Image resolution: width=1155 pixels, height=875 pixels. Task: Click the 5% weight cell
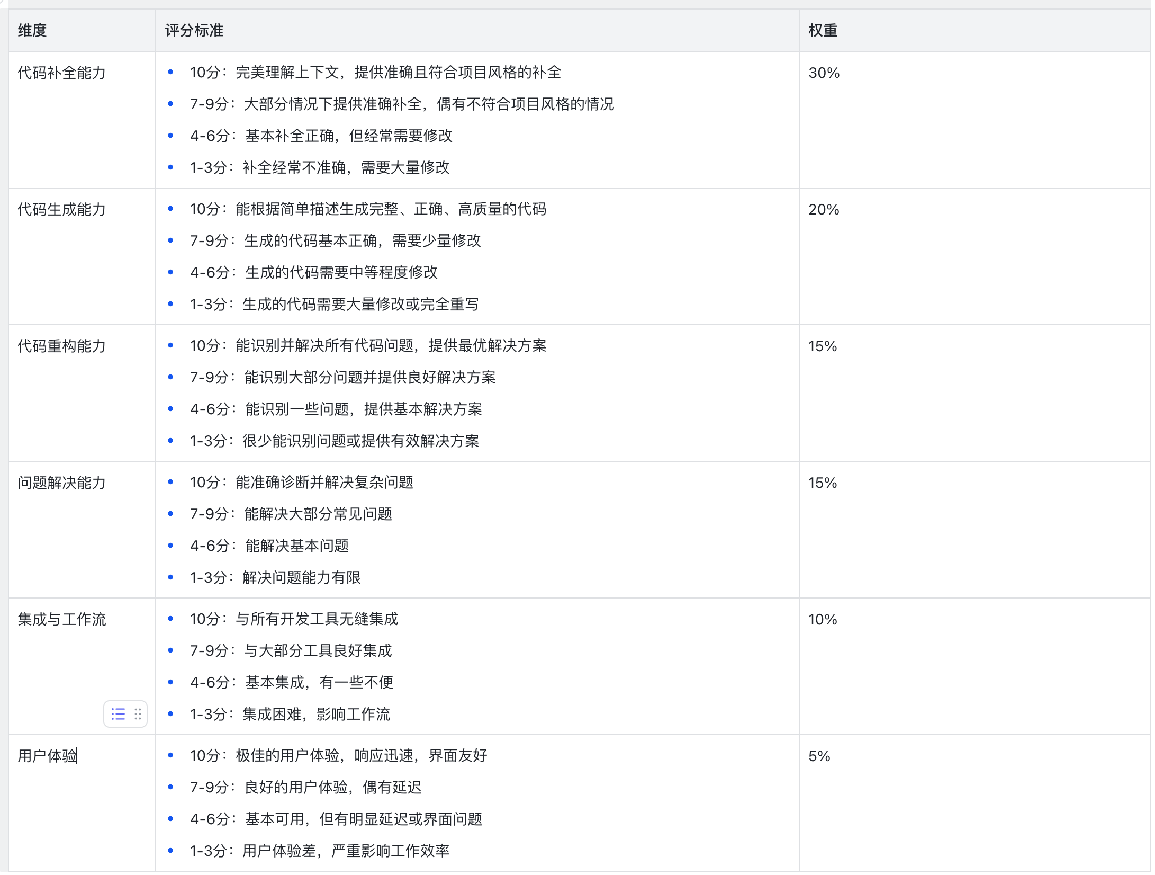pyautogui.click(x=819, y=756)
